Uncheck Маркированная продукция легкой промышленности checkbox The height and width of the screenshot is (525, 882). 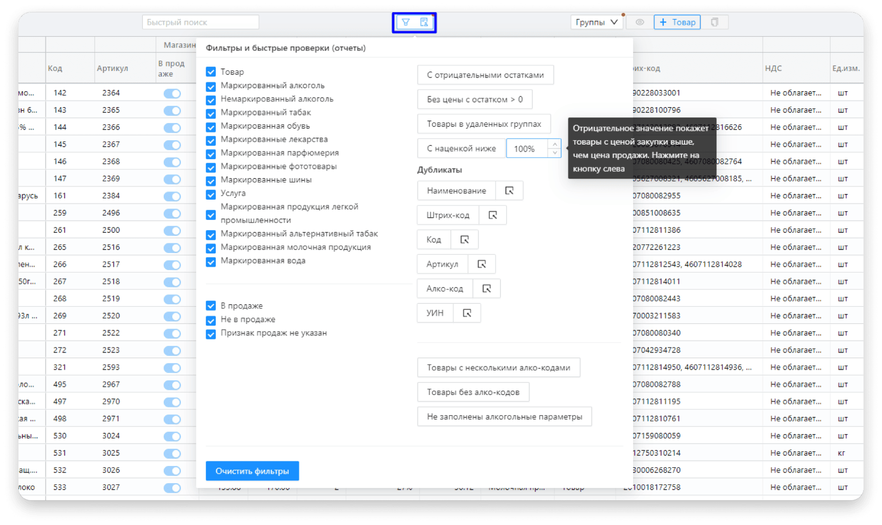click(x=211, y=215)
